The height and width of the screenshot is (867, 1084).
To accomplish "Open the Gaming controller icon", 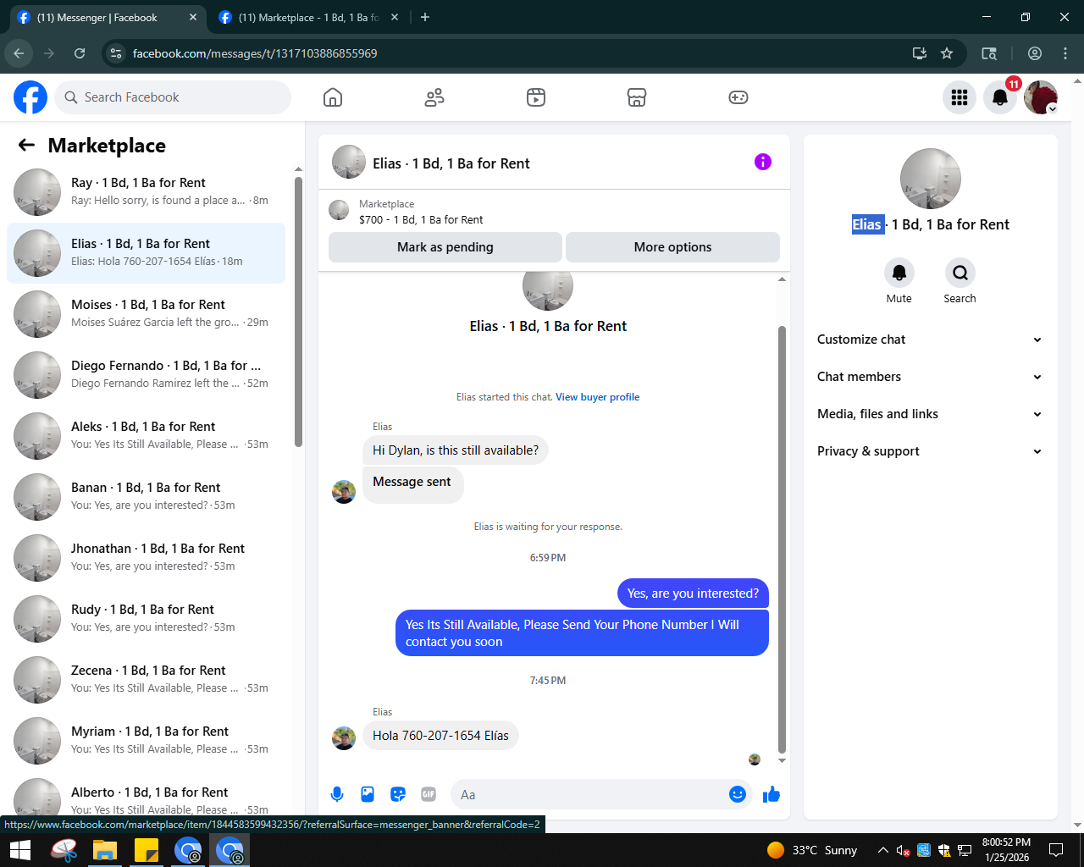I will [738, 97].
